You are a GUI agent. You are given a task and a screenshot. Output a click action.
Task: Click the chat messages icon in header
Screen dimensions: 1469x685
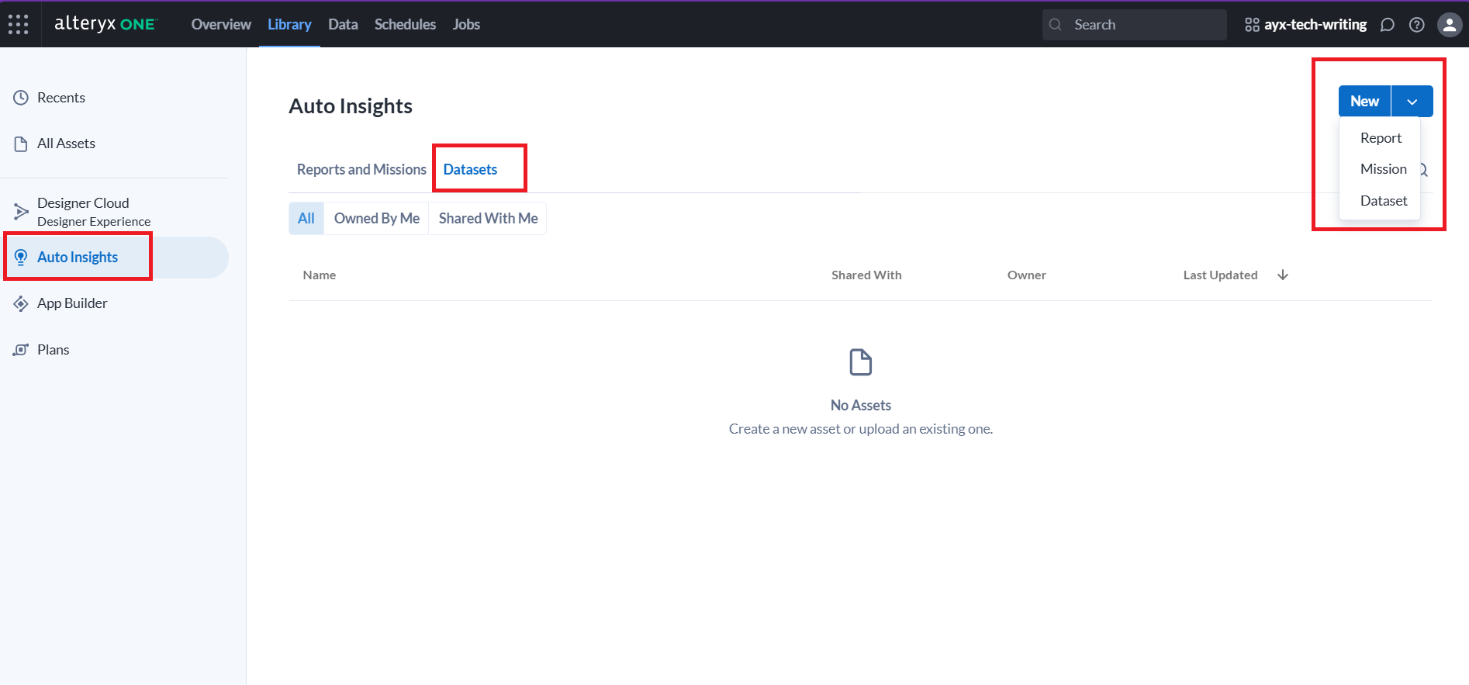point(1388,25)
